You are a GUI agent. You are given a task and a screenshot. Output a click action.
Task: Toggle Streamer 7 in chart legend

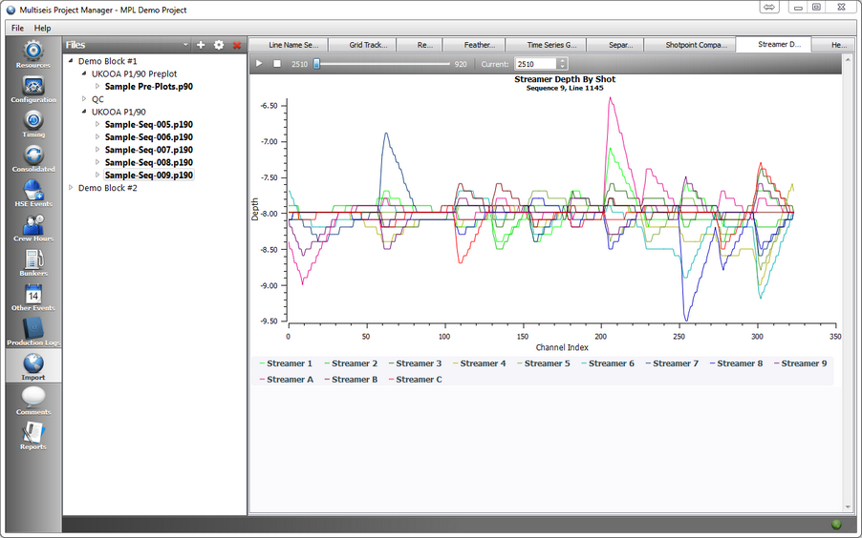click(x=673, y=363)
